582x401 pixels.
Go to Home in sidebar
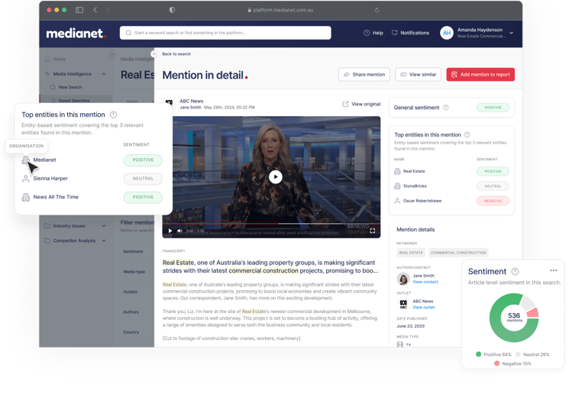pyautogui.click(x=55, y=59)
